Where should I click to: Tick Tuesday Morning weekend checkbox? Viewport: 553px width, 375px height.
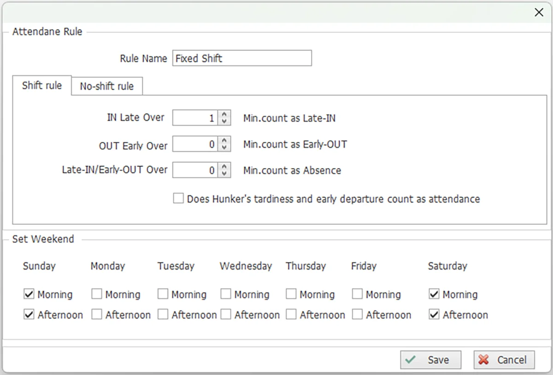point(163,293)
